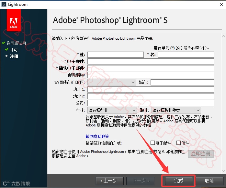
Task: Click the scrollbar down arrow
Action: [x=223, y=171]
